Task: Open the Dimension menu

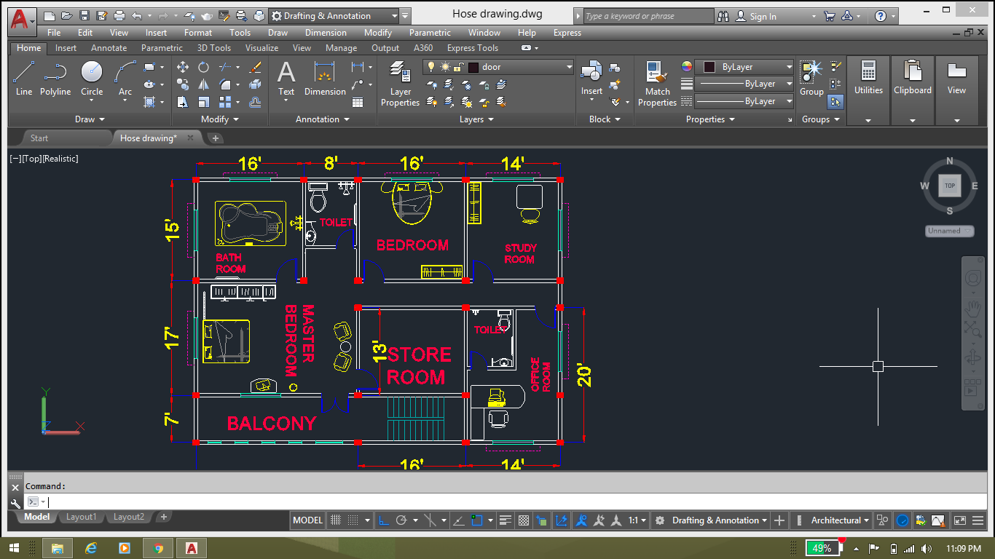Action: [326, 33]
